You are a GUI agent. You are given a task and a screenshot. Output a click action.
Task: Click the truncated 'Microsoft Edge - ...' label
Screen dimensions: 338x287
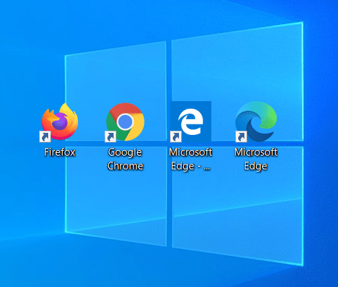point(191,159)
